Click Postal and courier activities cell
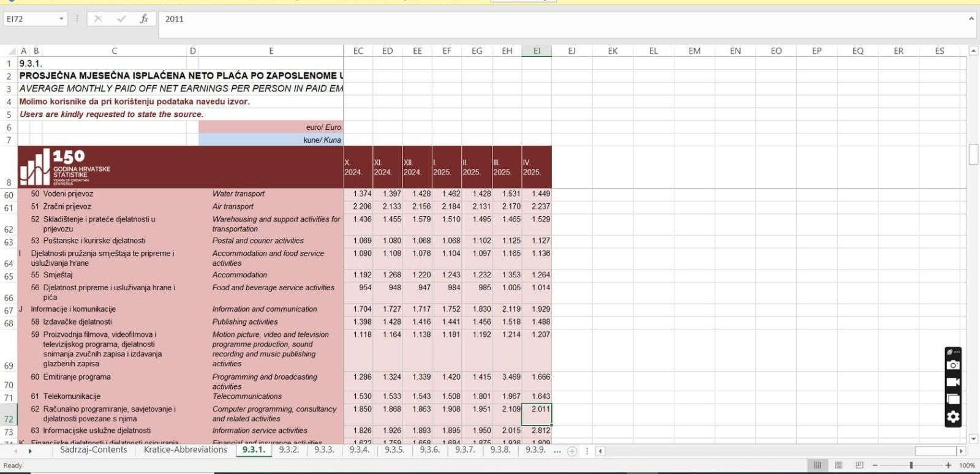Screen dimensions: 980x474 pos(271,241)
